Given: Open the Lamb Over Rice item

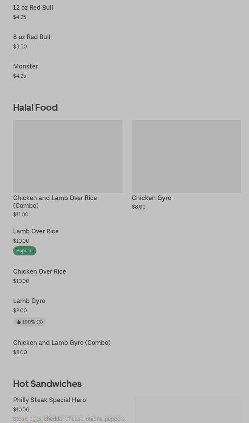Looking at the screenshot, I should (36, 231).
